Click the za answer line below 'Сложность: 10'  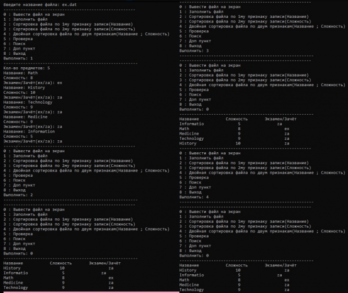(33, 97)
